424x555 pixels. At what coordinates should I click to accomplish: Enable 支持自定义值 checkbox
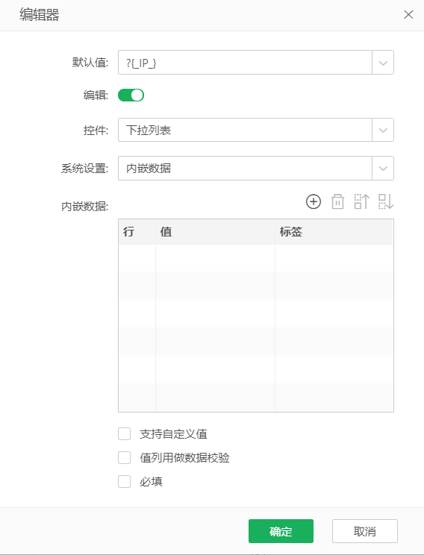(x=125, y=433)
